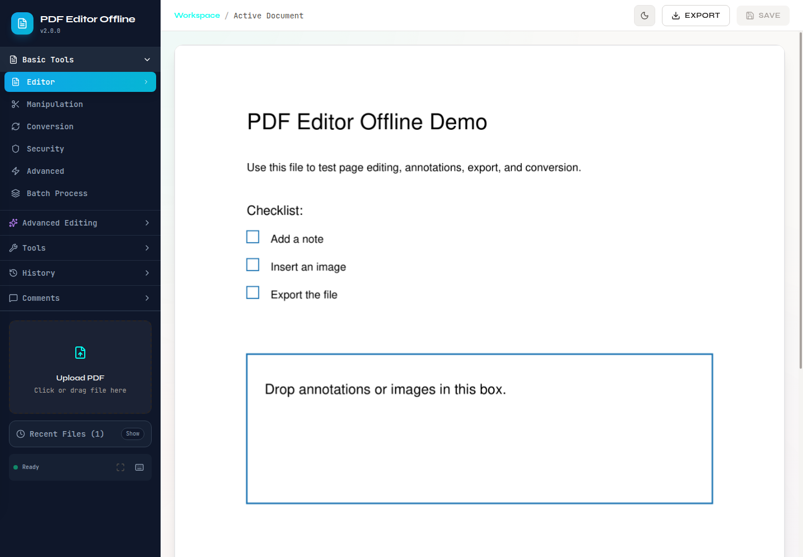Screen dimensions: 803x557
Task: Click the Advanced lightning bolt icon
Action: (x=16, y=171)
